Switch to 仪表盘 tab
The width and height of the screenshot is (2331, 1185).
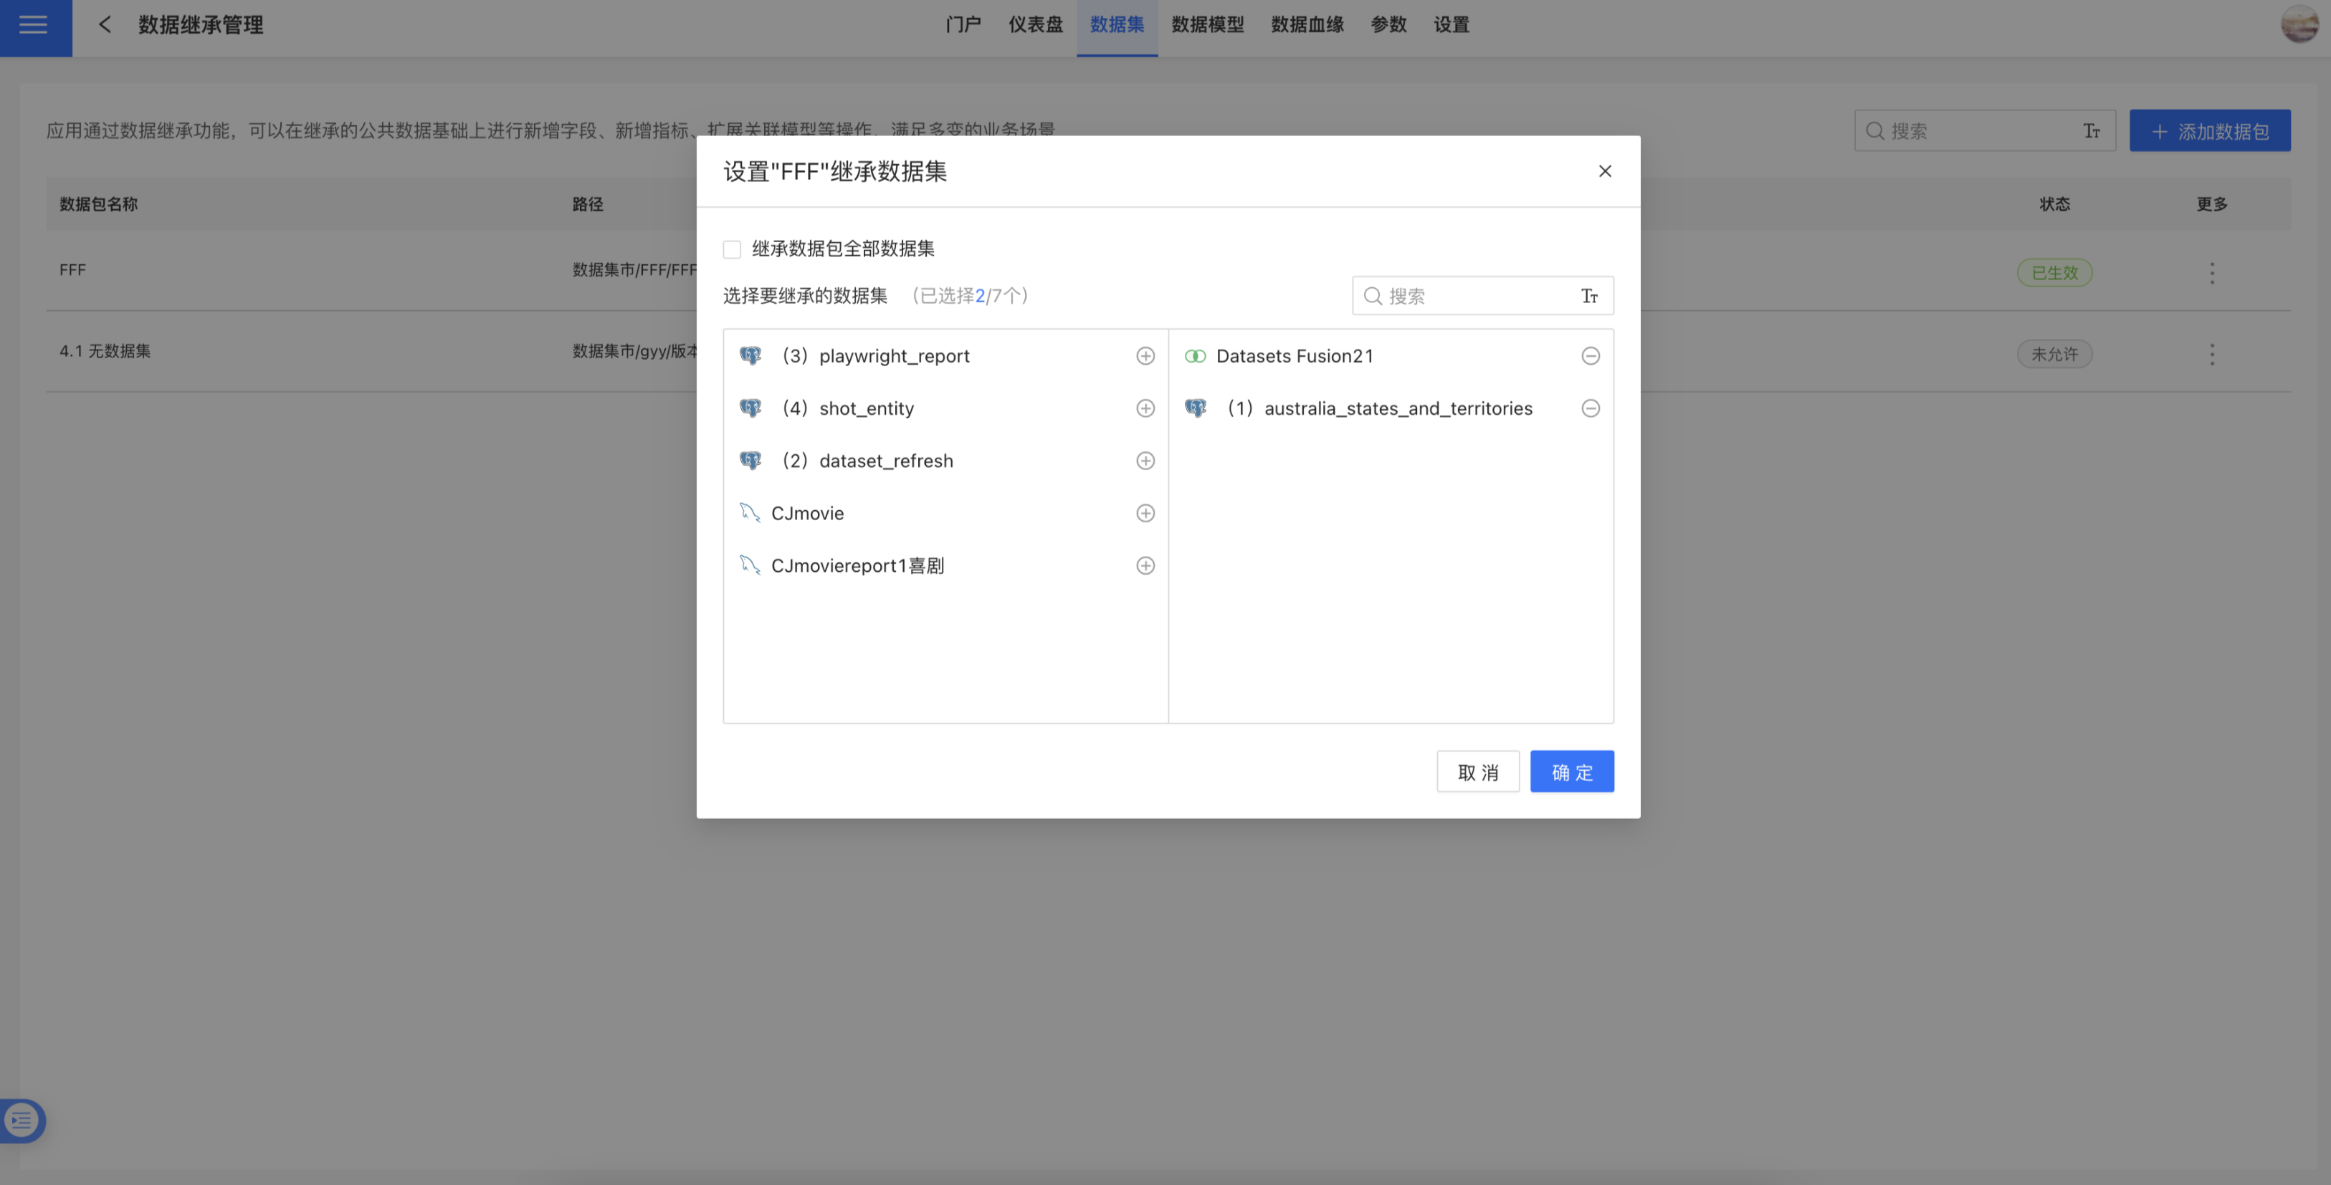pyautogui.click(x=1035, y=24)
